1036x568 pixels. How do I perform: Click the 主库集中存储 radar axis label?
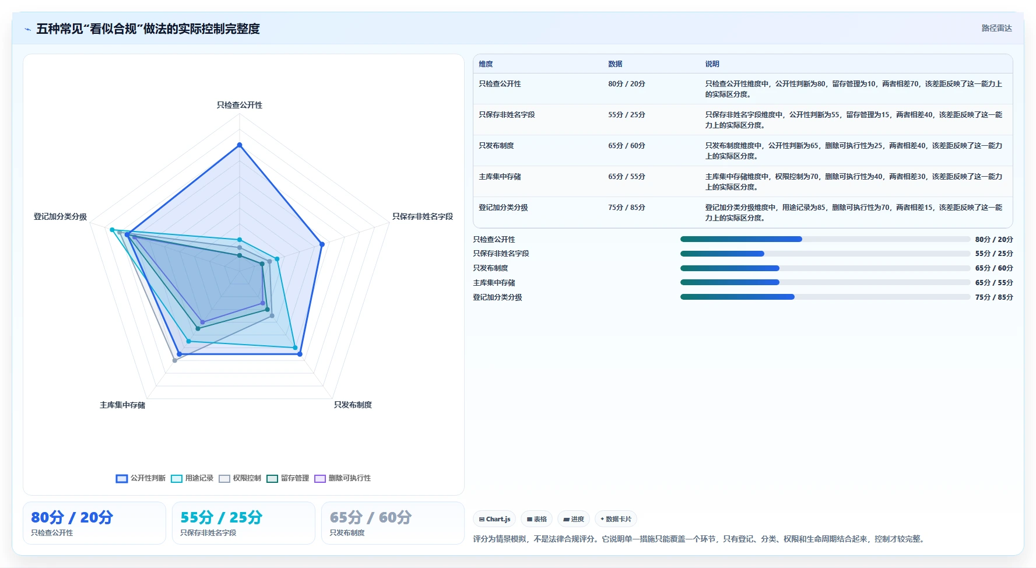click(x=122, y=405)
